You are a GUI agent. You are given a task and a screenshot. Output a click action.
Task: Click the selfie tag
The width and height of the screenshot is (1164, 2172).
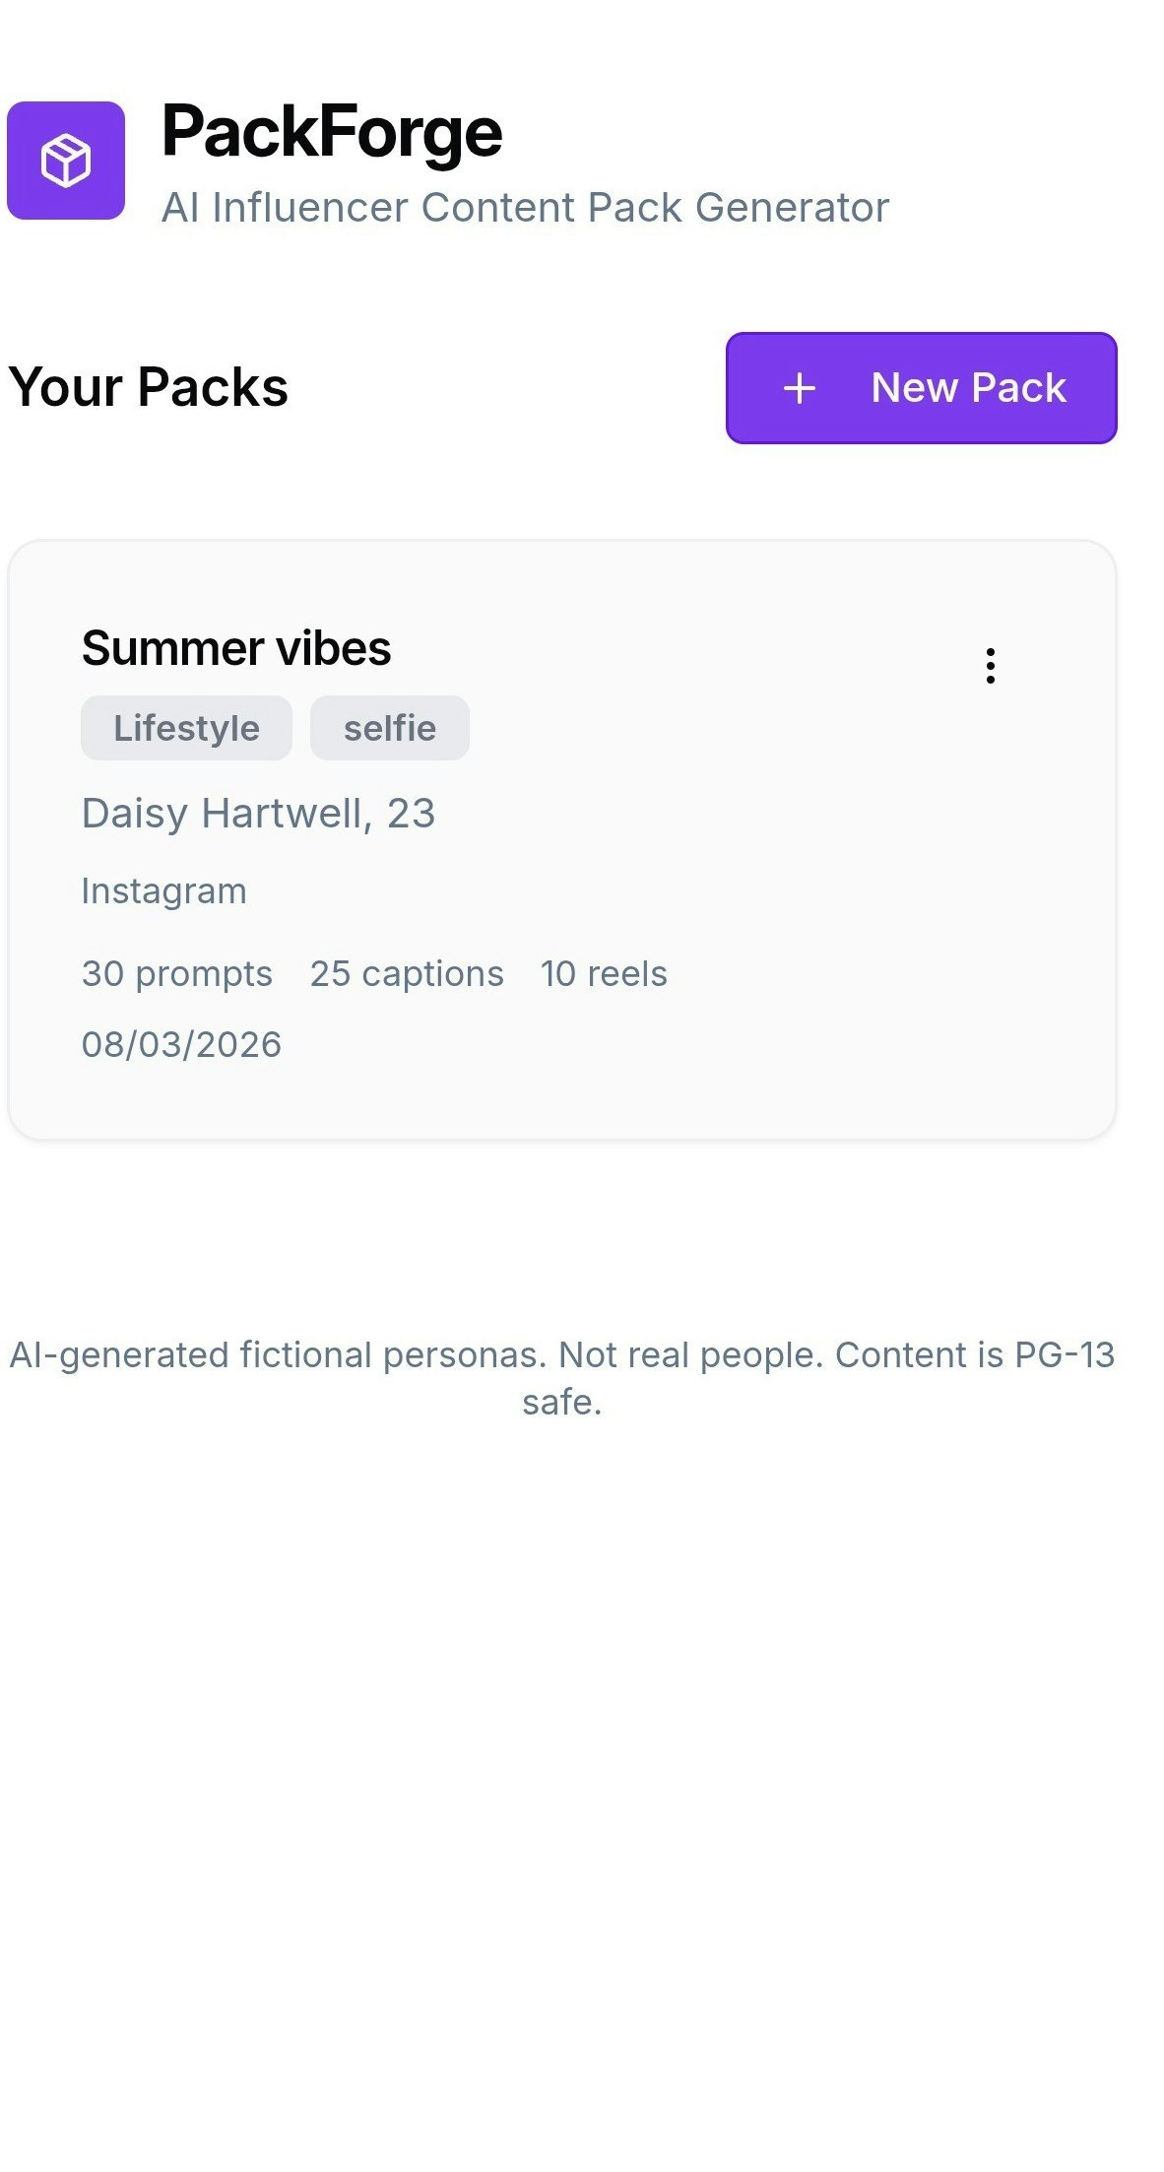(389, 728)
